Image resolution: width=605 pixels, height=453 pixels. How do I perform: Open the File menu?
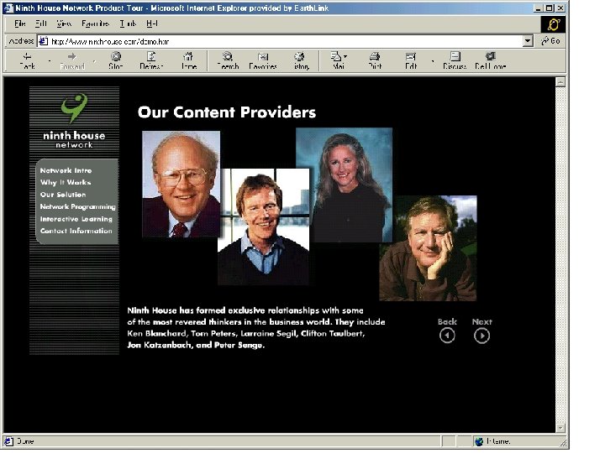[19, 23]
